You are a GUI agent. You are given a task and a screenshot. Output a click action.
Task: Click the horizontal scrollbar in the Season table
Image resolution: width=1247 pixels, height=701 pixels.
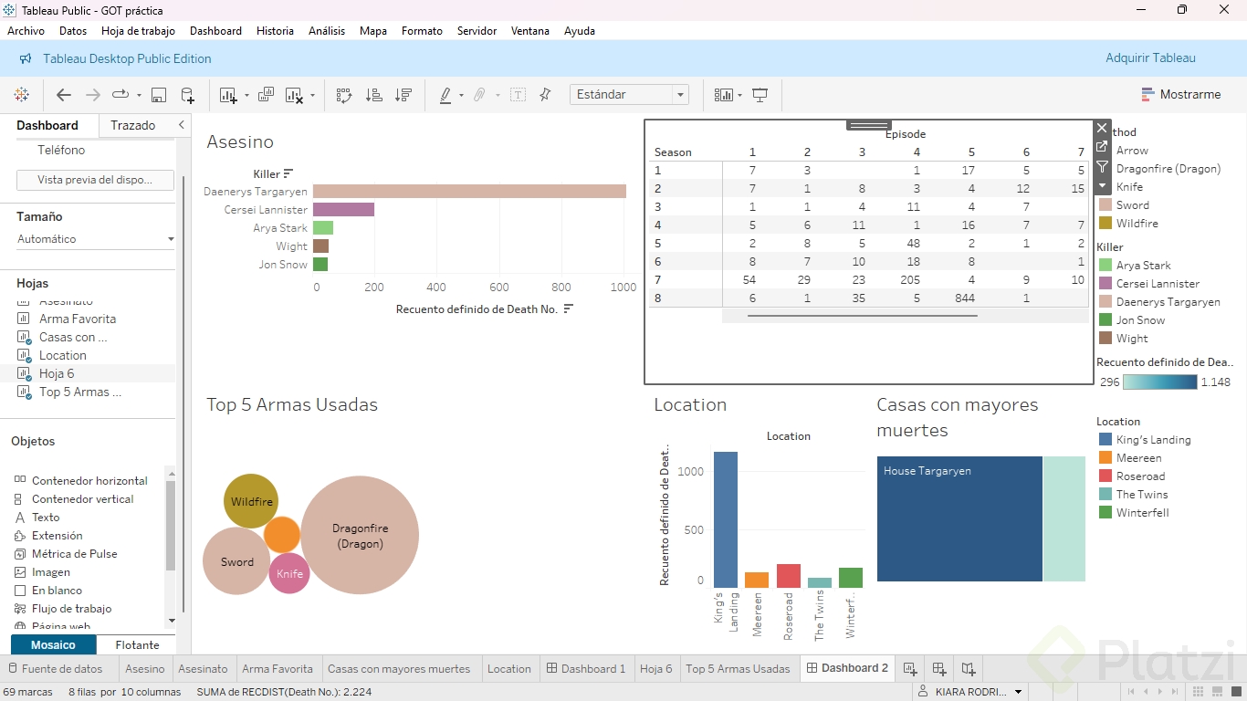click(862, 316)
